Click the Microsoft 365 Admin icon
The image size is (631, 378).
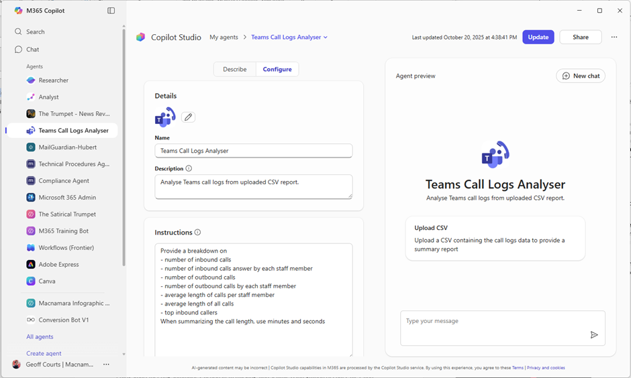[x=31, y=198]
